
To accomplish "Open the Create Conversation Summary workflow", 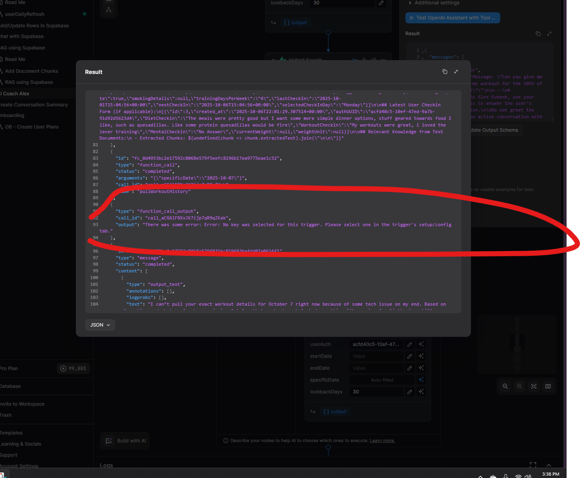I will tap(34, 105).
